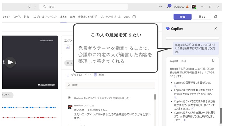Open citation 3 after チームズの会議 bullet

click(x=184, y=120)
